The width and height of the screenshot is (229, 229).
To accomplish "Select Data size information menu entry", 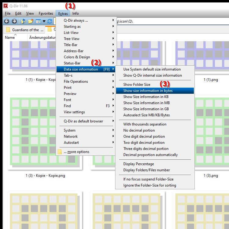I will pyautogui.click(x=86, y=69).
